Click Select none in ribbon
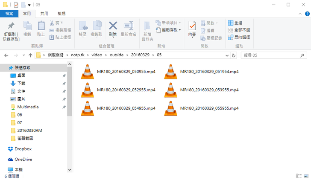This screenshot has height=180, width=311. [239, 30]
